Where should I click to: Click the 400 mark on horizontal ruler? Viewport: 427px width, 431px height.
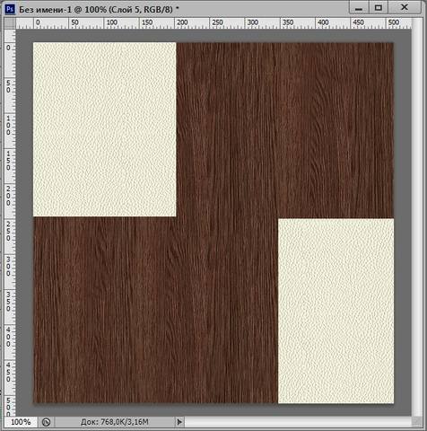pyautogui.click(x=323, y=22)
